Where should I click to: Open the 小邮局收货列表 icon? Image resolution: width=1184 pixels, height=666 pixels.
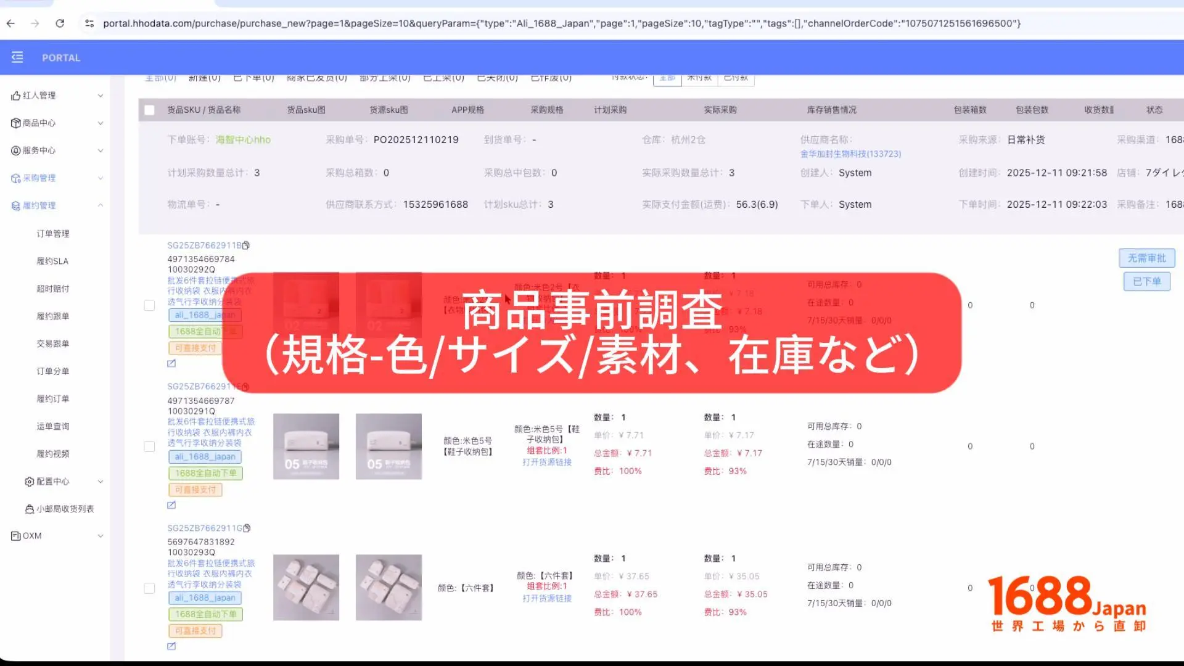[28, 509]
